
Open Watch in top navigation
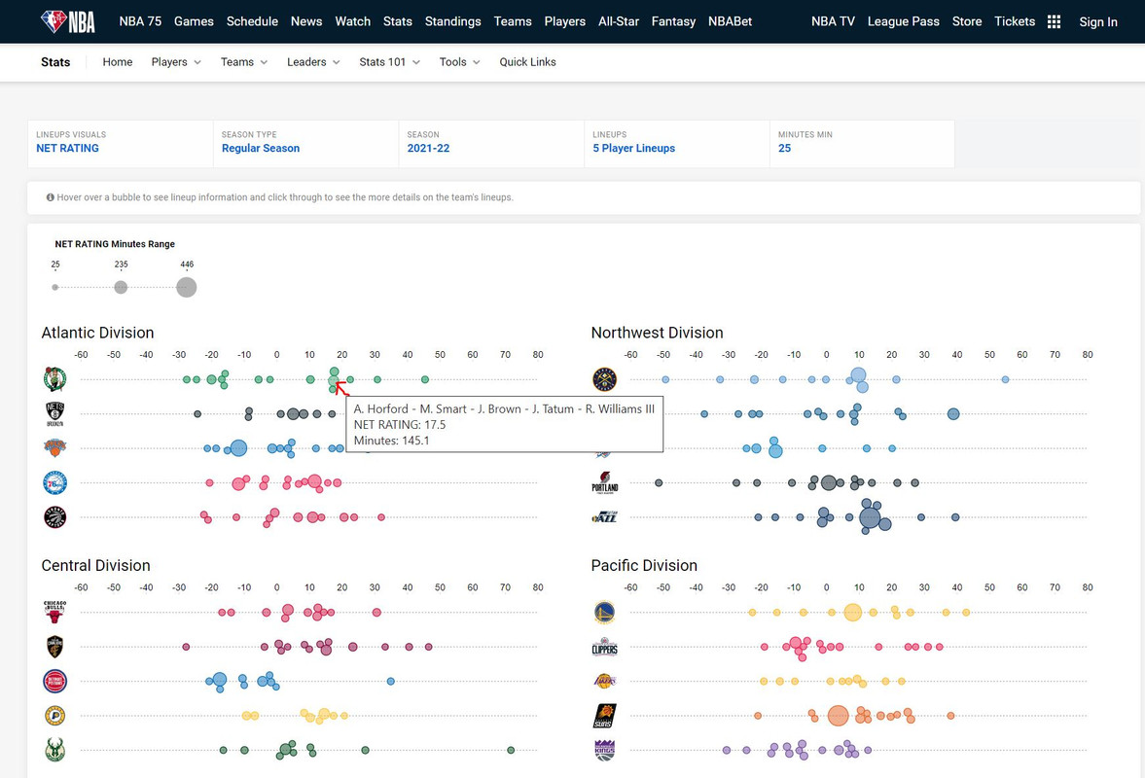(x=353, y=22)
